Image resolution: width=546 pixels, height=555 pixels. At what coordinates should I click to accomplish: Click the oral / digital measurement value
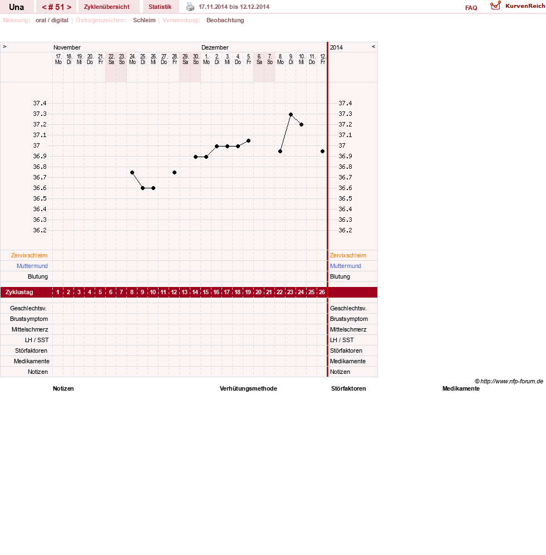click(52, 20)
